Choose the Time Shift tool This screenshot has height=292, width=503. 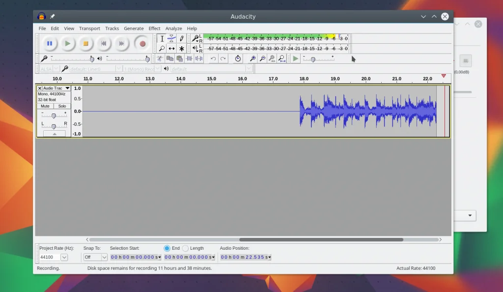coord(171,49)
